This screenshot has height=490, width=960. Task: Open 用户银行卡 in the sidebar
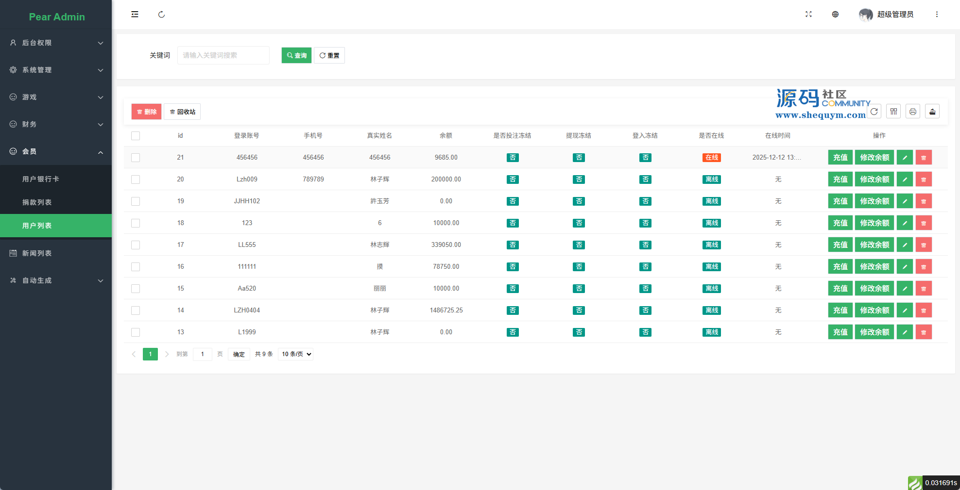pyautogui.click(x=41, y=179)
